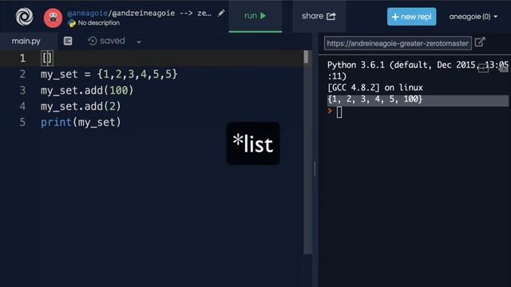511x287 pixels.
Task: Expand the aneagoie (0) account menu
Action: 473,17
